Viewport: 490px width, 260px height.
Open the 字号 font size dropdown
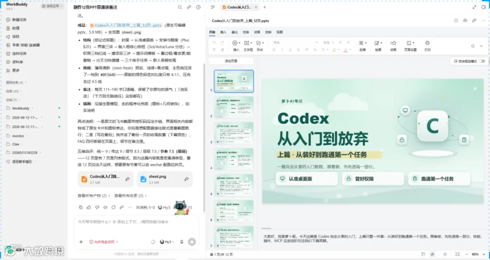click(328, 43)
